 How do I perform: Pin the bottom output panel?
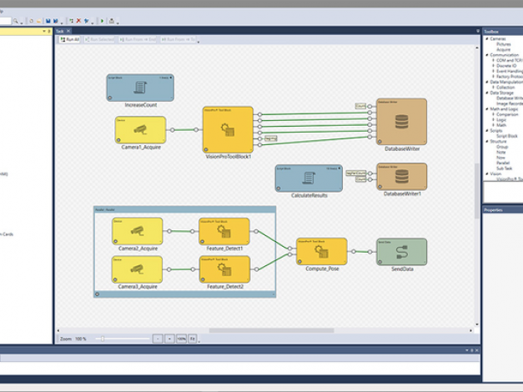coord(471,350)
